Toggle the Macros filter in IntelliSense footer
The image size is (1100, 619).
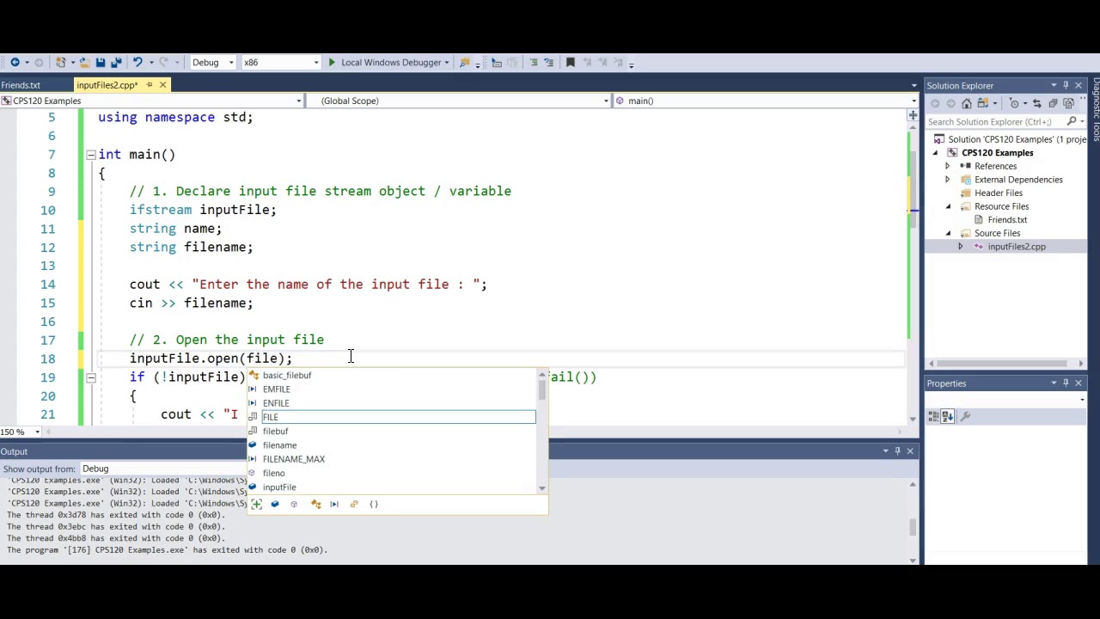click(334, 504)
